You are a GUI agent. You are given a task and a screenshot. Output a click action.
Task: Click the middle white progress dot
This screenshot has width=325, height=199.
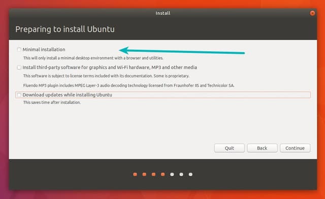point(181,174)
